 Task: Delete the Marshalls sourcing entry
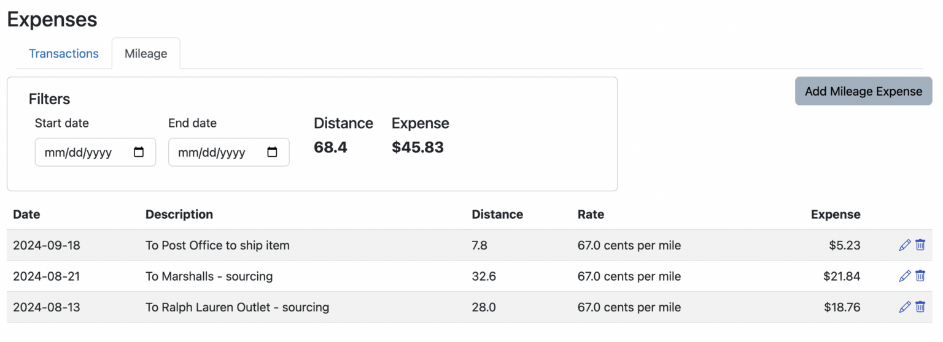coord(920,276)
